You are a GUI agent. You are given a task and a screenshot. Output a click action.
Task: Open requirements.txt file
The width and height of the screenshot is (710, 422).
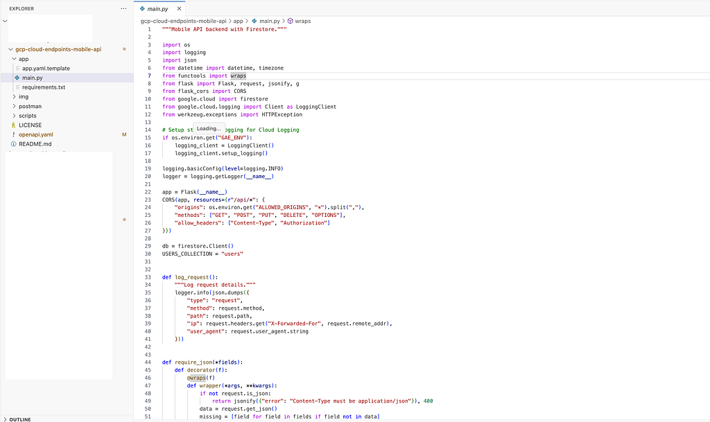tap(44, 87)
